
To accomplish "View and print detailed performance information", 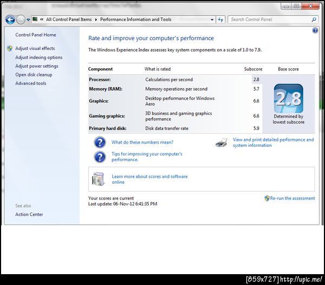I will [x=273, y=142].
